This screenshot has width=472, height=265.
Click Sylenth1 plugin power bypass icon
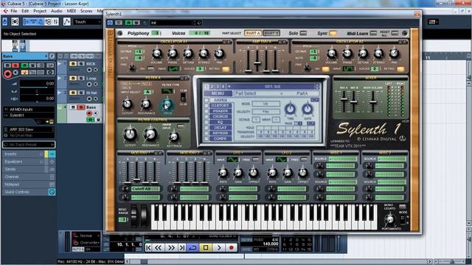[x=110, y=23]
